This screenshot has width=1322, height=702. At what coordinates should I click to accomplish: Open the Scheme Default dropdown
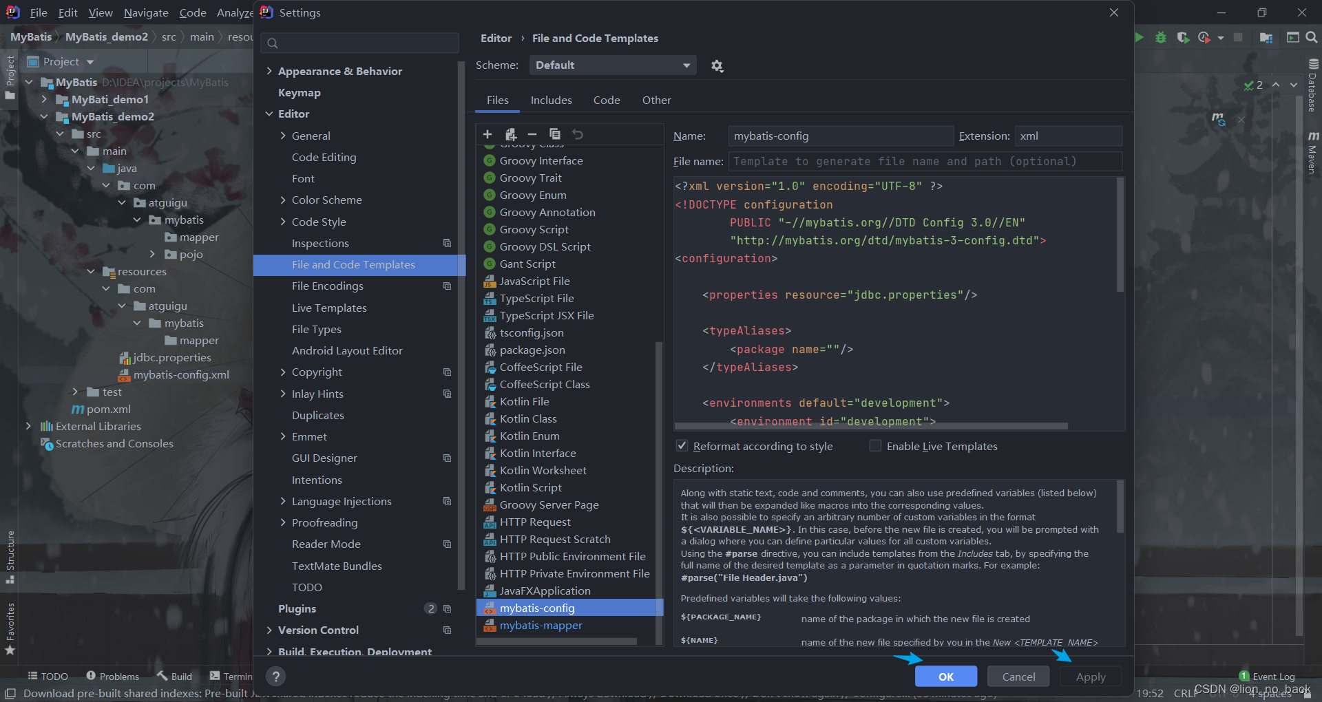[x=613, y=65]
